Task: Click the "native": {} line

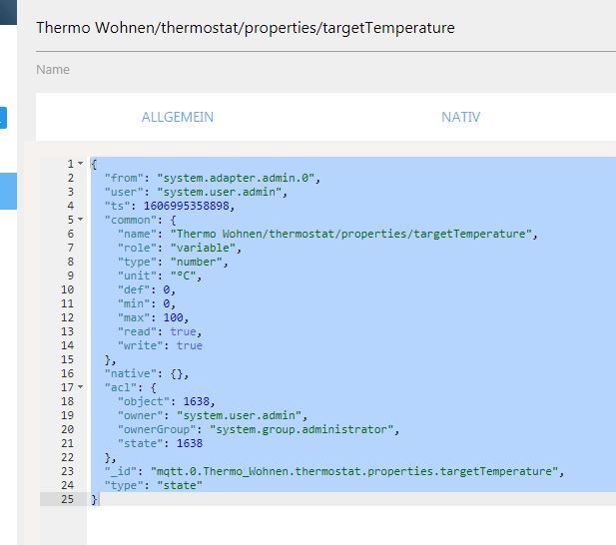Action: point(147,373)
